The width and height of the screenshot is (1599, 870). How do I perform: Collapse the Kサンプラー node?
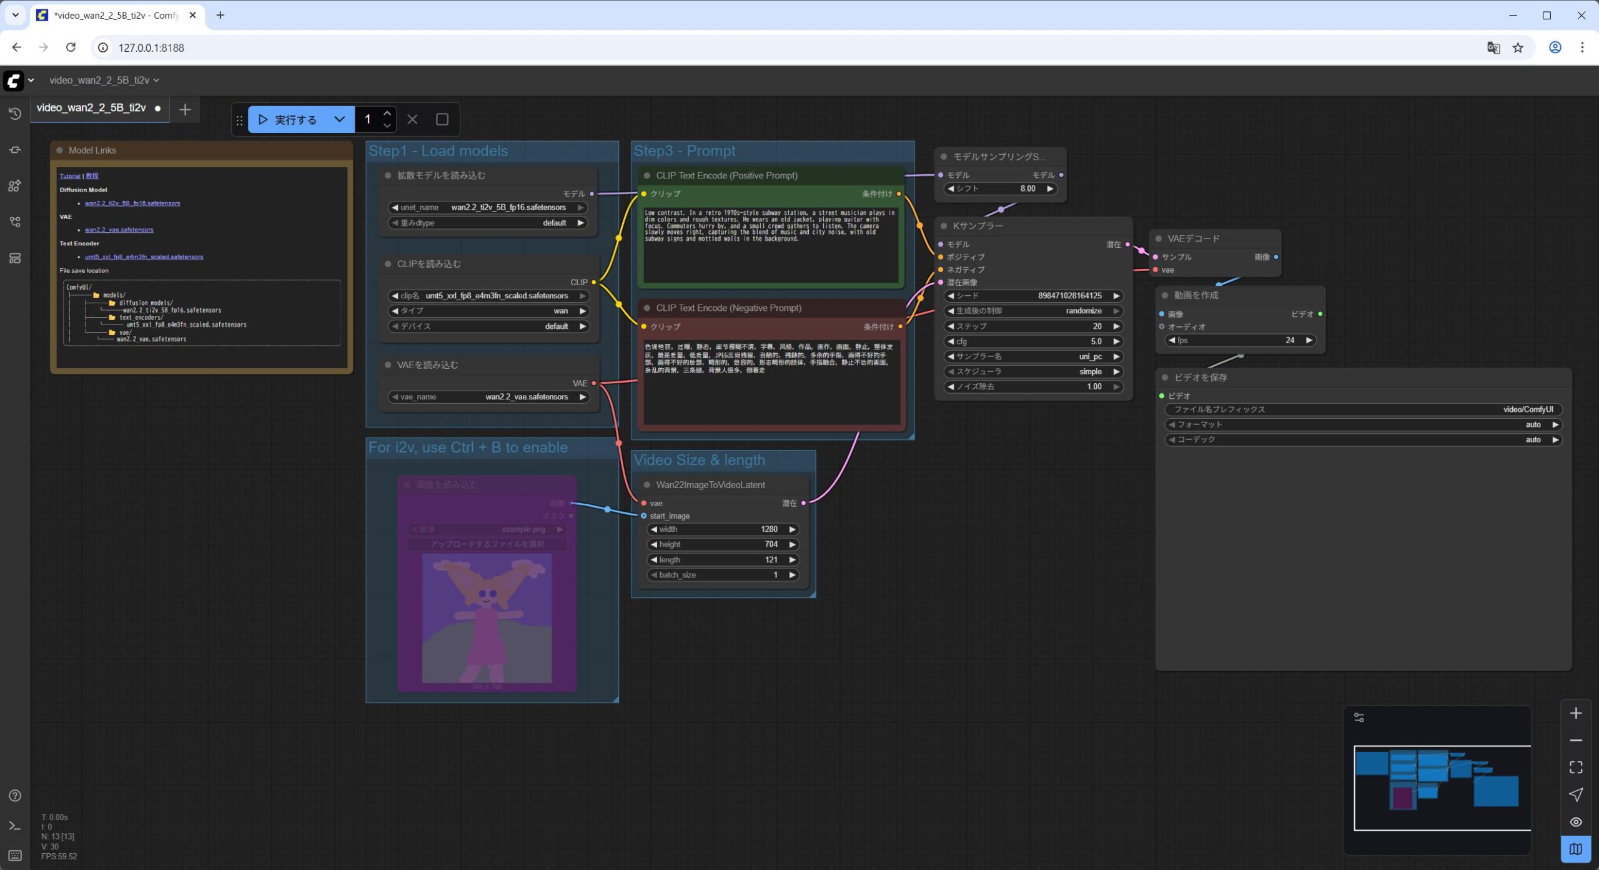pos(944,226)
